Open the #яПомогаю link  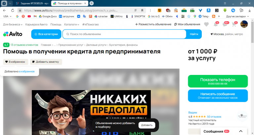click(x=90, y=24)
